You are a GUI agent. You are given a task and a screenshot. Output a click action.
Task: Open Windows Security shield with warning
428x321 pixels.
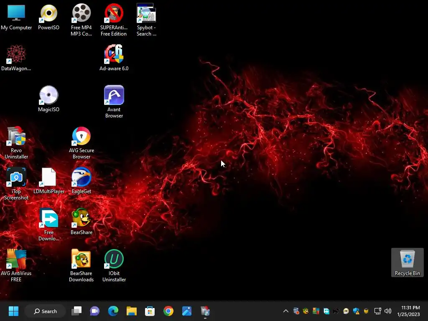pos(356,311)
